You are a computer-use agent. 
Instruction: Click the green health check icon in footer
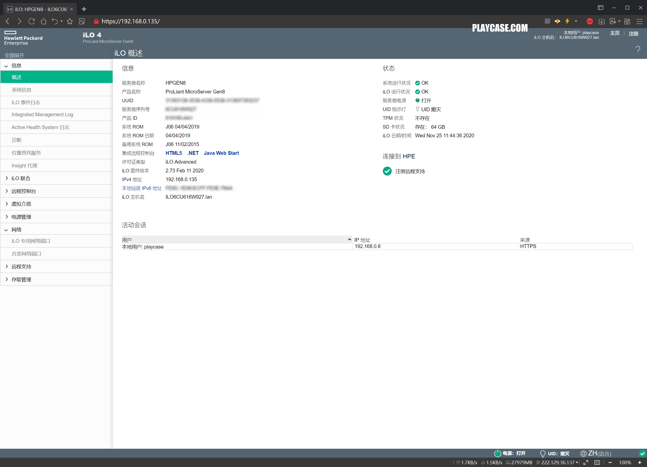coord(642,453)
